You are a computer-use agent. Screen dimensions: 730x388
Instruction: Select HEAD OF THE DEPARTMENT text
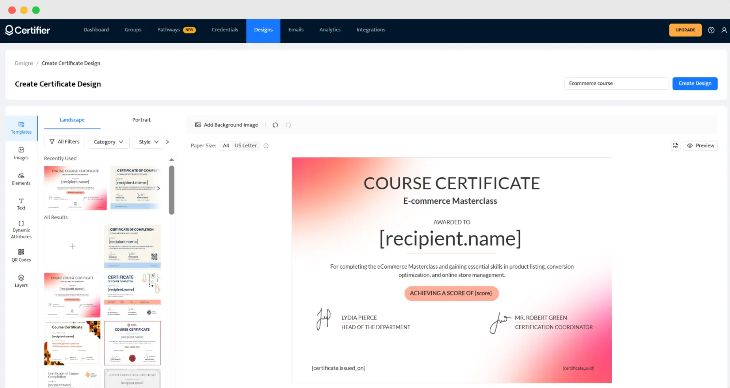coord(376,327)
